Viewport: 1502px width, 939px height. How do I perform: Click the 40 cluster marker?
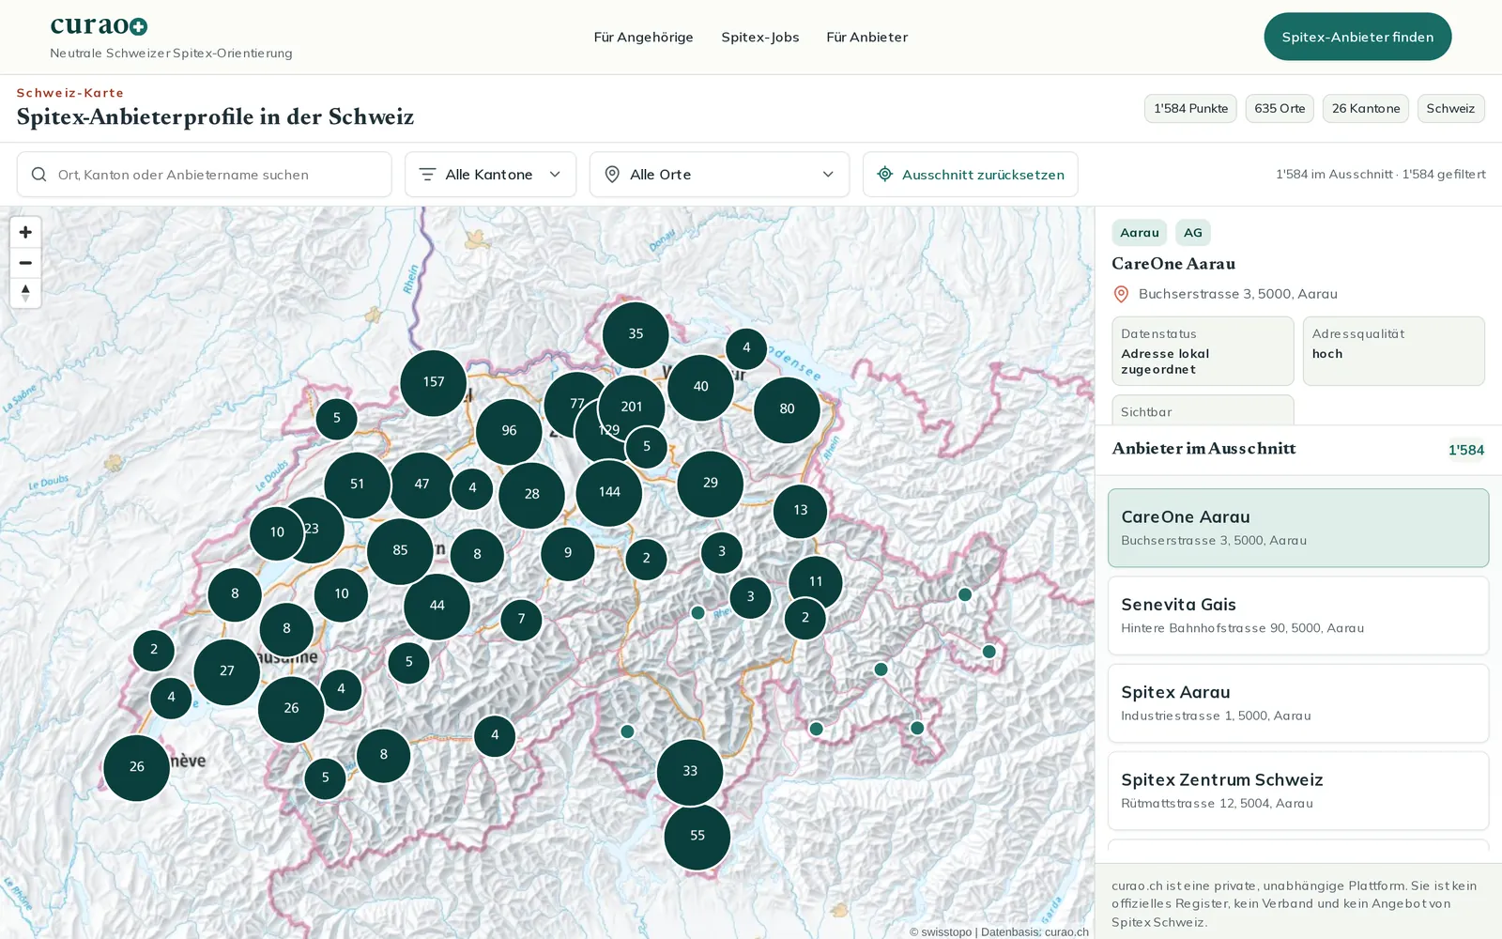pos(700,387)
